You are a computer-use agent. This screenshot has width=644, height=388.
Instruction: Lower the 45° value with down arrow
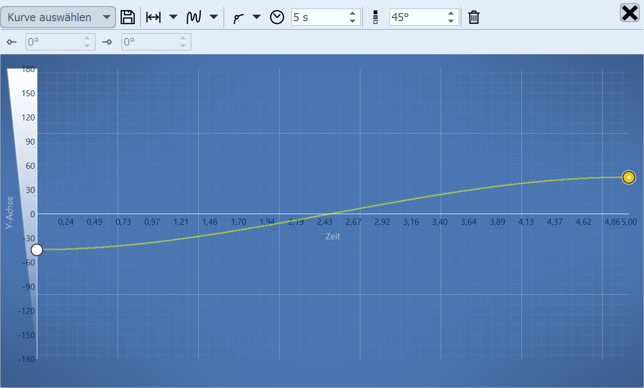click(451, 21)
